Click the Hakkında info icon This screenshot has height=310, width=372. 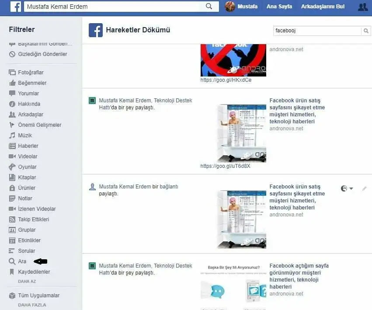click(12, 104)
